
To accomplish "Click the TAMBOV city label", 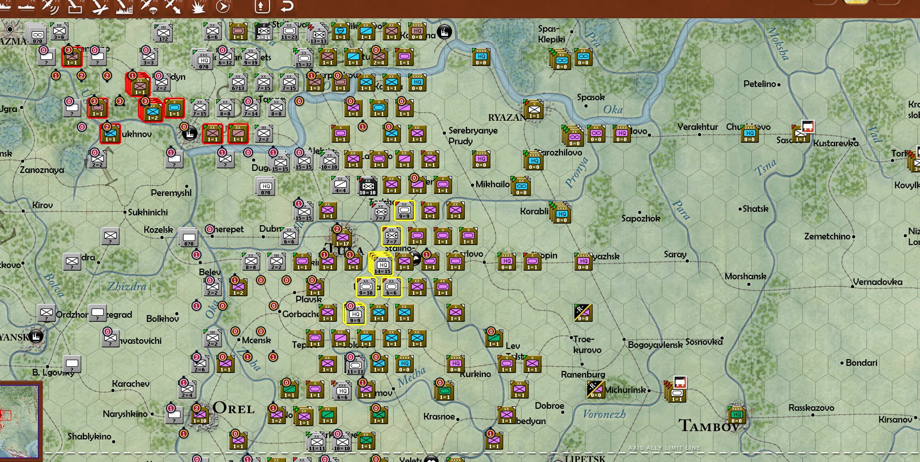I will [x=708, y=425].
